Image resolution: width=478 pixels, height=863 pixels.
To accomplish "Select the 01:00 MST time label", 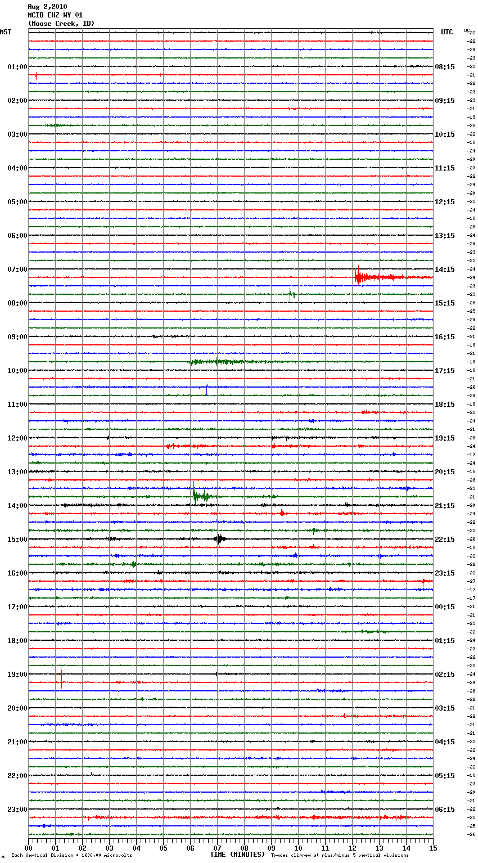I will pyautogui.click(x=17, y=67).
